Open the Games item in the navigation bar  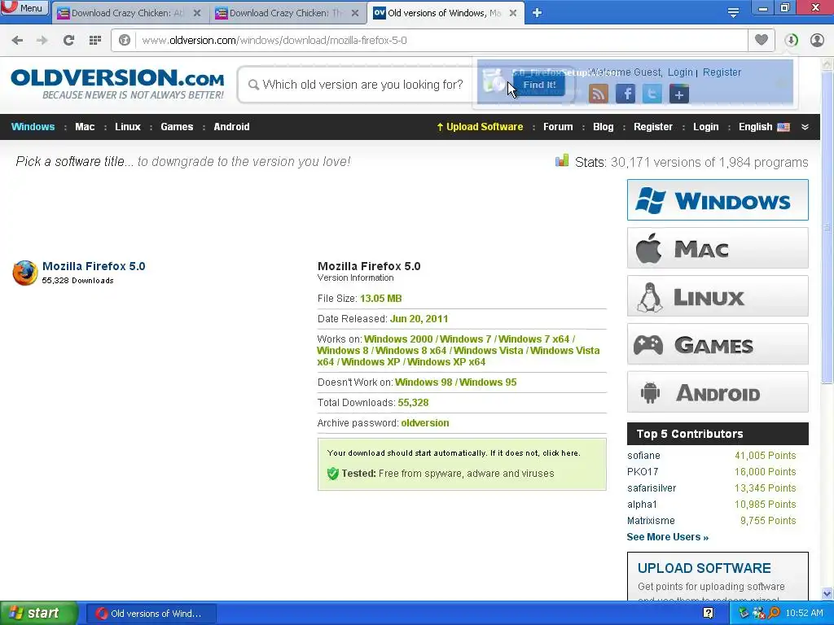(x=177, y=127)
